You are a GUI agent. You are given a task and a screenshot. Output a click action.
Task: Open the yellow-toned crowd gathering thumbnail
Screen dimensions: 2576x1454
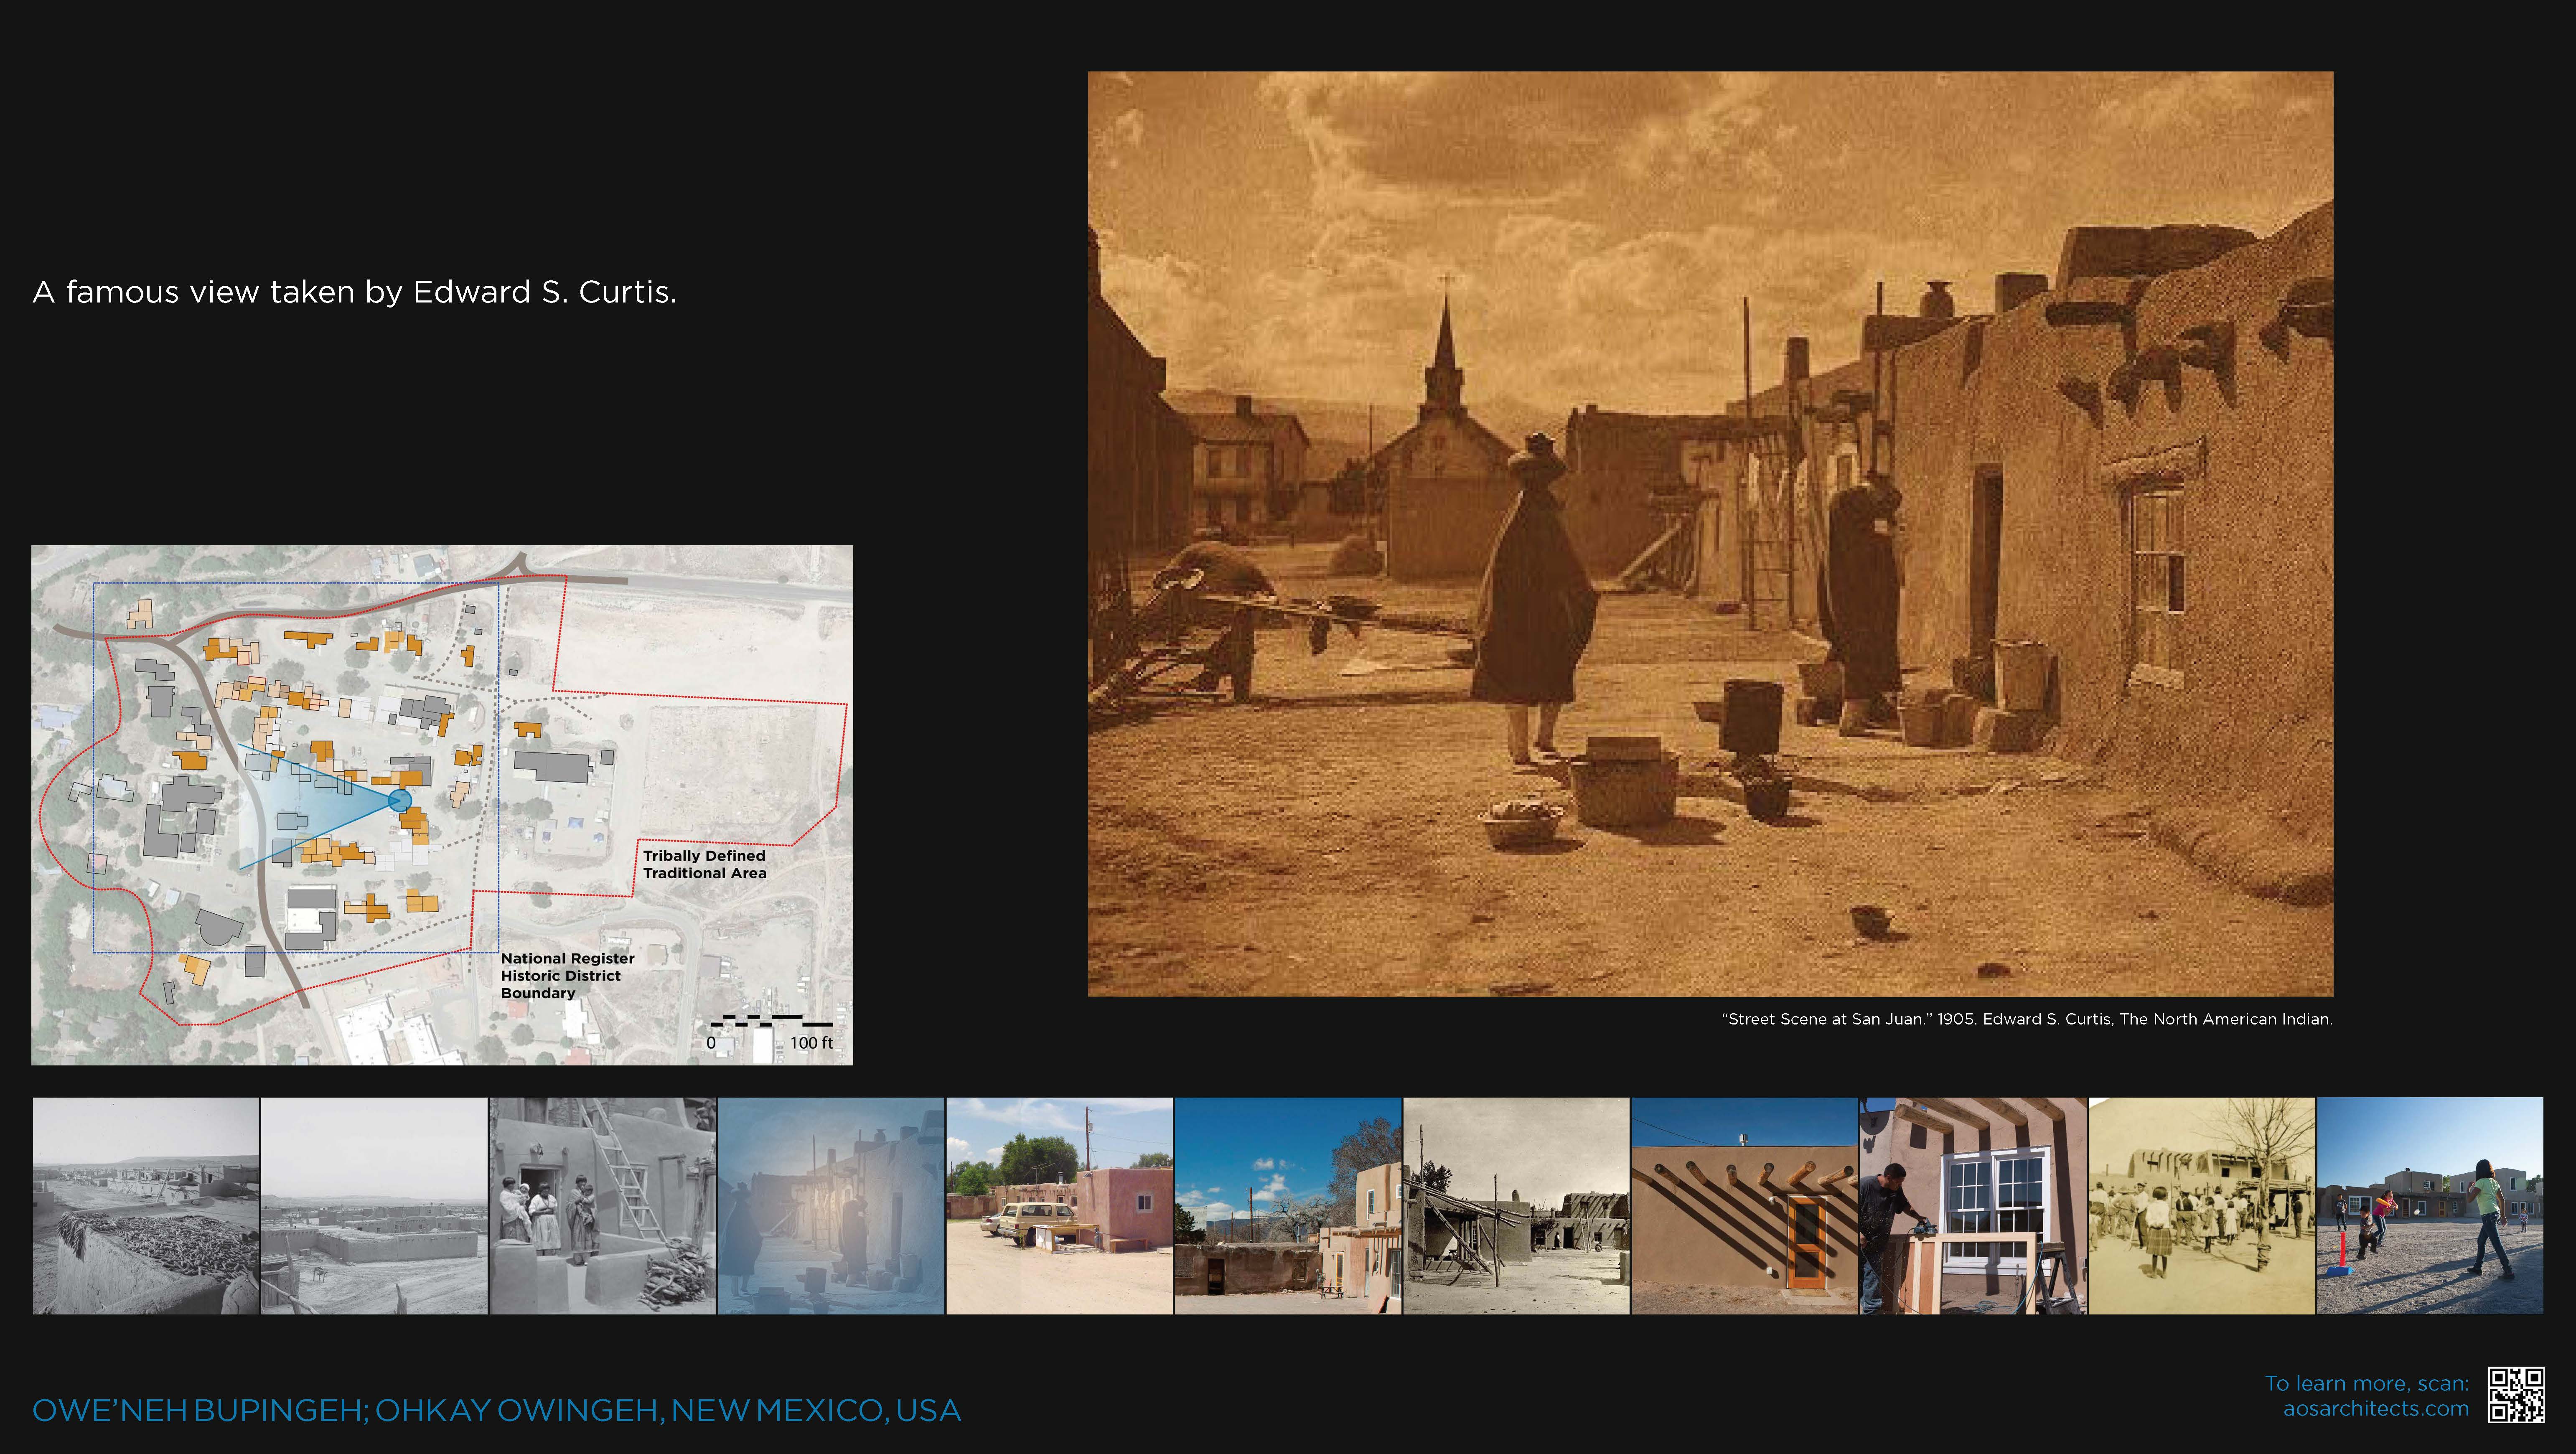point(2201,1206)
